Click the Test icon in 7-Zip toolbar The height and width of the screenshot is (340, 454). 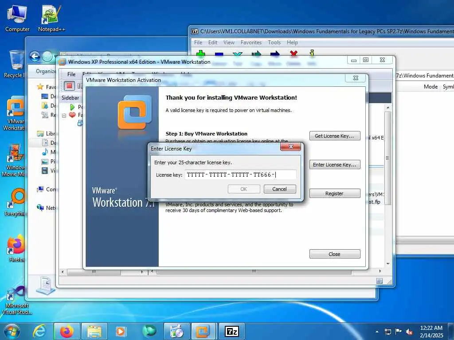click(238, 54)
